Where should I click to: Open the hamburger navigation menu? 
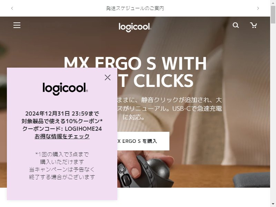(17, 25)
